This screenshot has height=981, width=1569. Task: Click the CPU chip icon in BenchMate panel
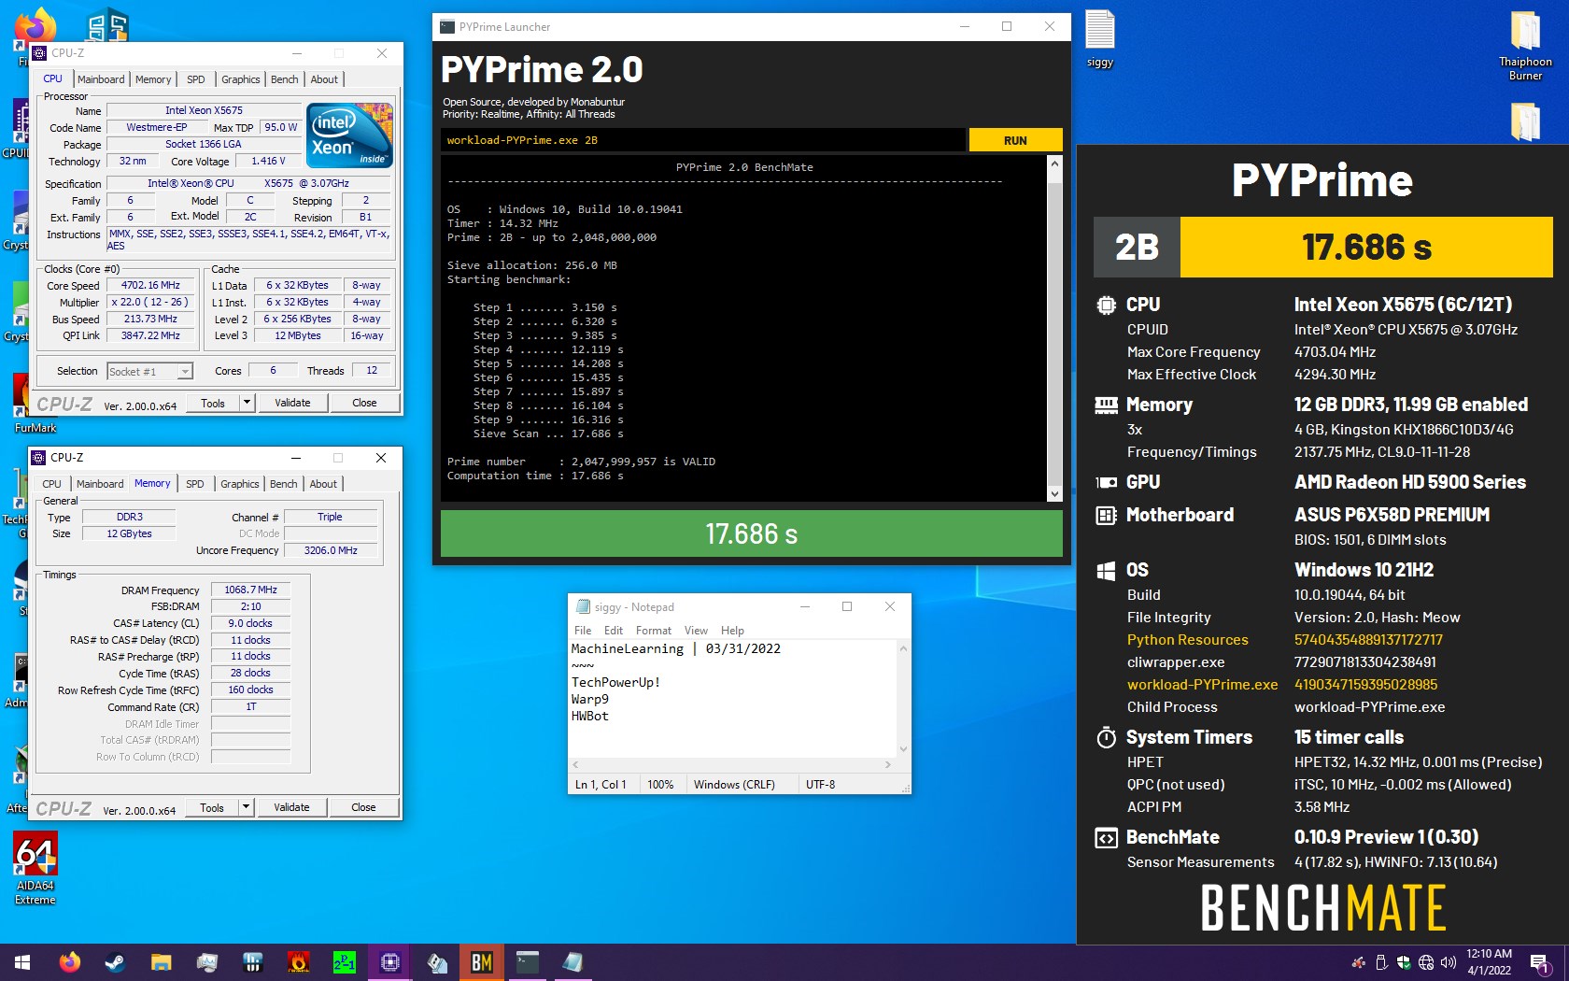[1106, 305]
